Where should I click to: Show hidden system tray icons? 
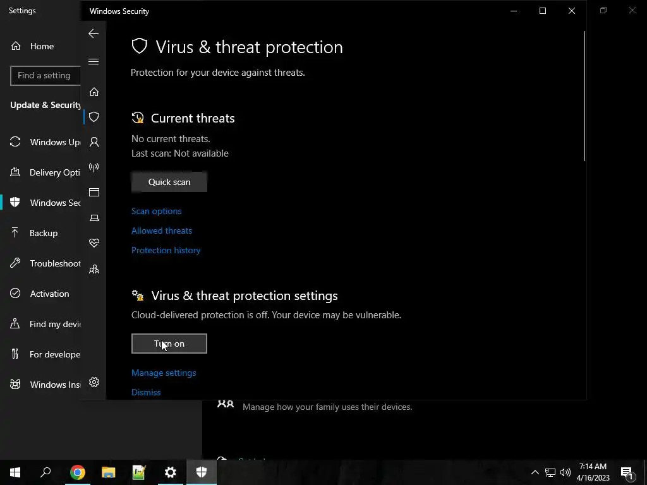535,472
